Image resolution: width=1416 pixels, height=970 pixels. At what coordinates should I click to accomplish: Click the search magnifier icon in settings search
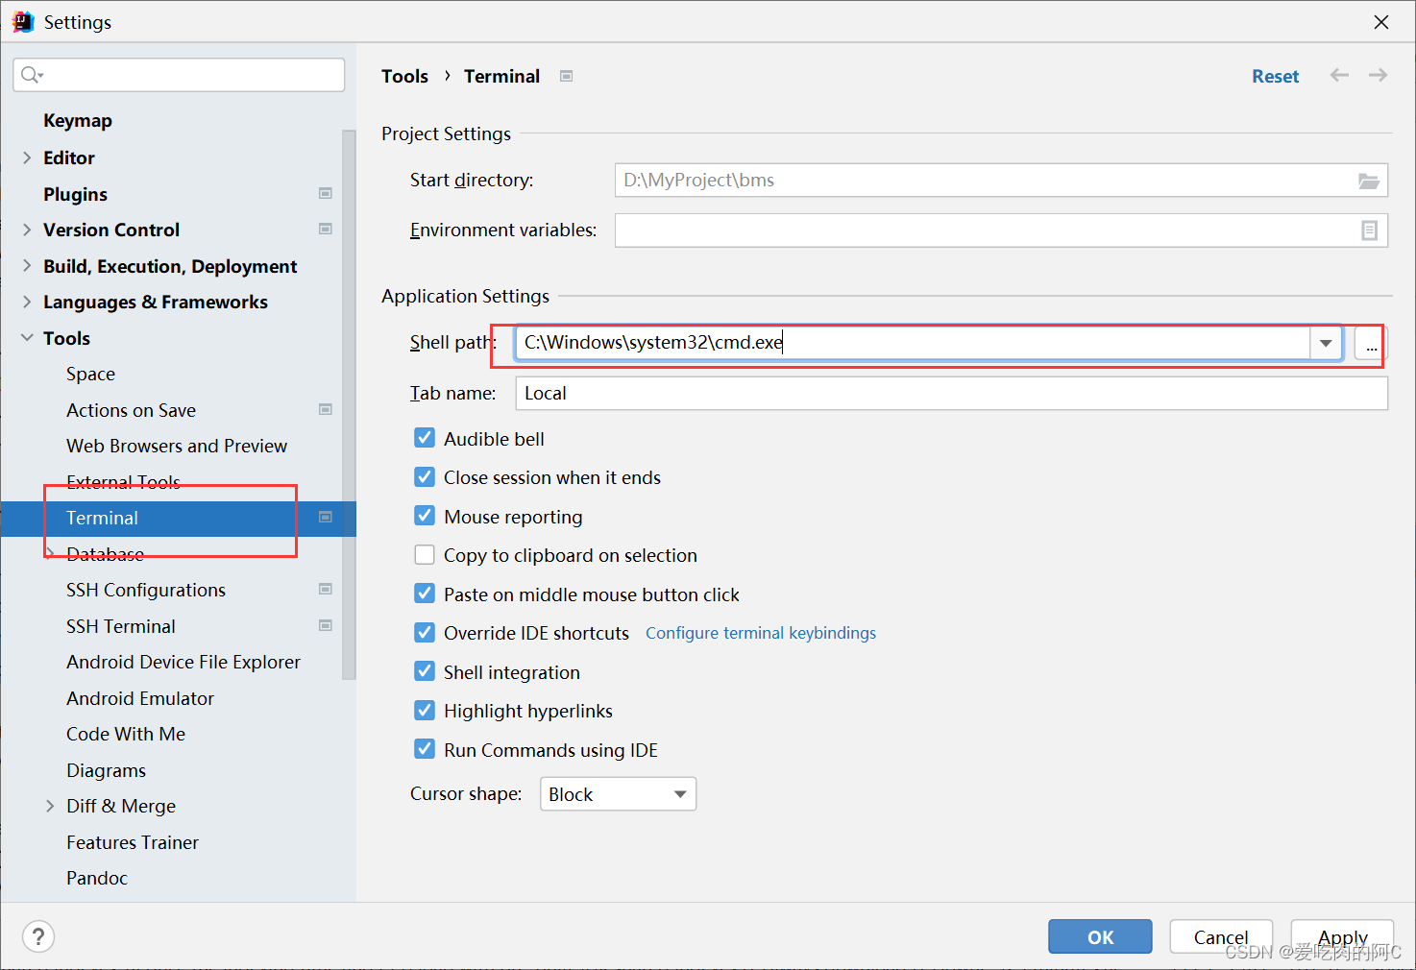tap(32, 75)
